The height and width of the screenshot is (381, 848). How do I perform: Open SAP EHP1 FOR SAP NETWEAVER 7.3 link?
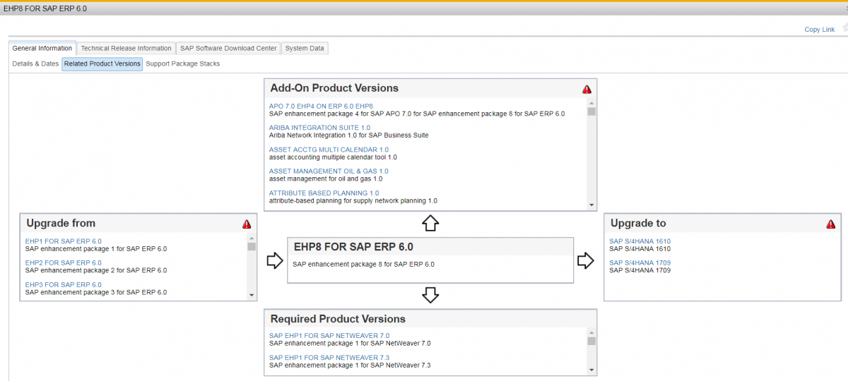(329, 358)
